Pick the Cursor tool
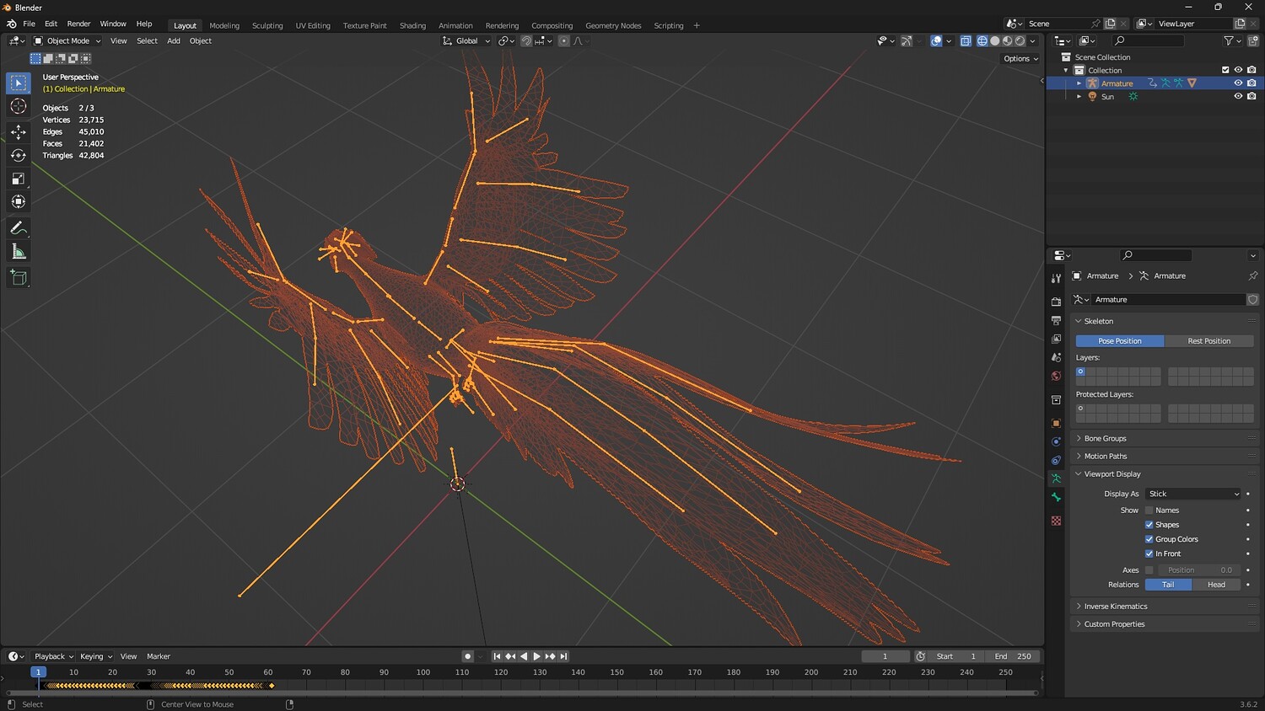Screen dimensions: 1265x711 (18, 106)
